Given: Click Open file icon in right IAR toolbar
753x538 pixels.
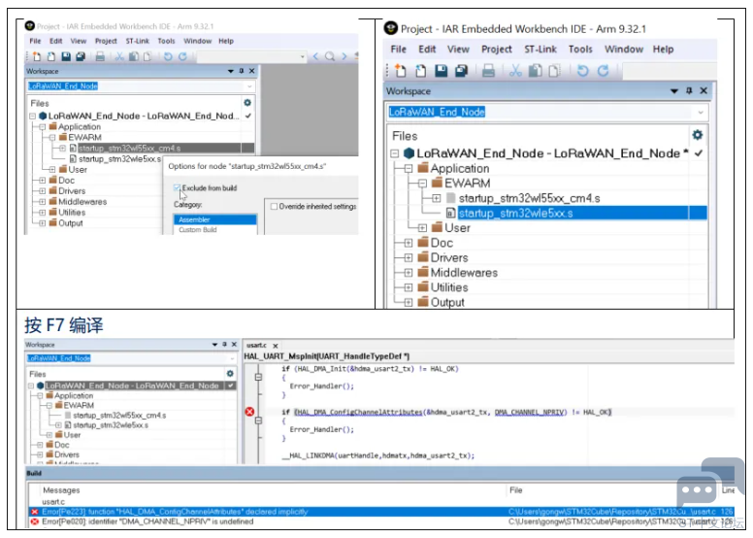Looking at the screenshot, I should click(x=421, y=71).
